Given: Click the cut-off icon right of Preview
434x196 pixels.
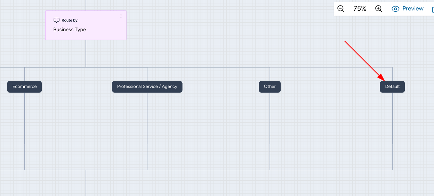Looking at the screenshot, I should pyautogui.click(x=432, y=9).
